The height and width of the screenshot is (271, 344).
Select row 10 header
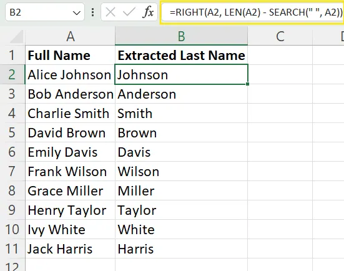[x=12, y=229]
